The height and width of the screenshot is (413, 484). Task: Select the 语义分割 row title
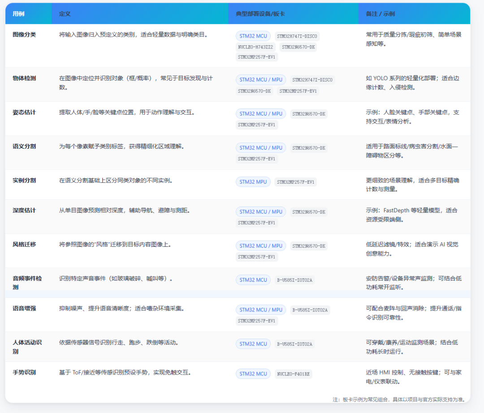tap(24, 146)
